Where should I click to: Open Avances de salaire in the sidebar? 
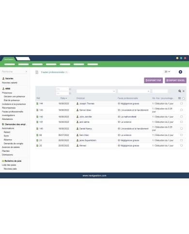point(11,147)
